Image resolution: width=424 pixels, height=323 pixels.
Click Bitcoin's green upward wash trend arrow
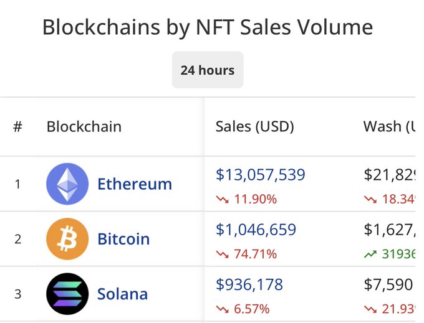point(370,255)
